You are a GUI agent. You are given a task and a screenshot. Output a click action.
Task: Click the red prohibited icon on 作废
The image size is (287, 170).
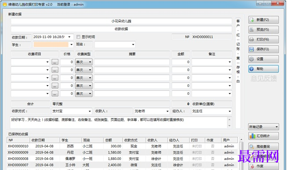pyautogui.click(x=252, y=166)
